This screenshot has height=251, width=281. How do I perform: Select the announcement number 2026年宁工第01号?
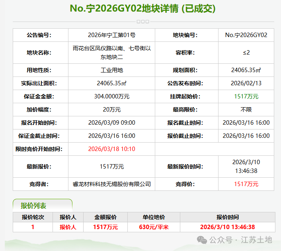coord(111,35)
